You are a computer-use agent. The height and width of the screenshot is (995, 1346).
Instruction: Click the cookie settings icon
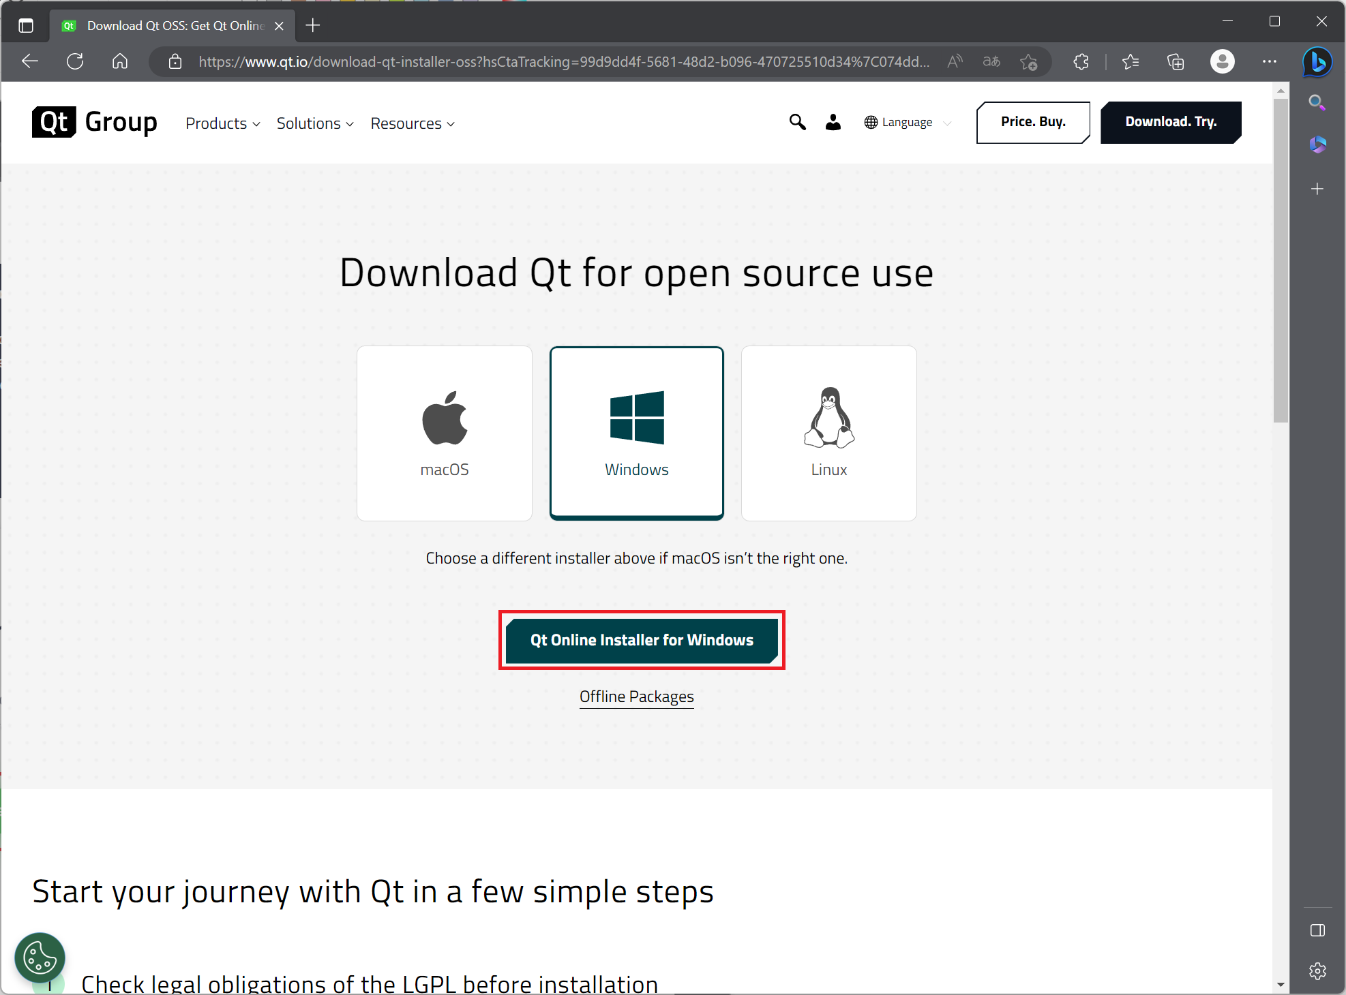pos(40,958)
